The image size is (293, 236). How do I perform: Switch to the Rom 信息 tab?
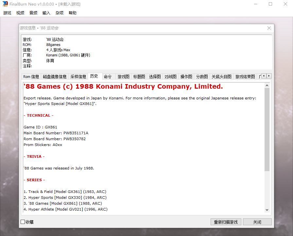point(31,77)
